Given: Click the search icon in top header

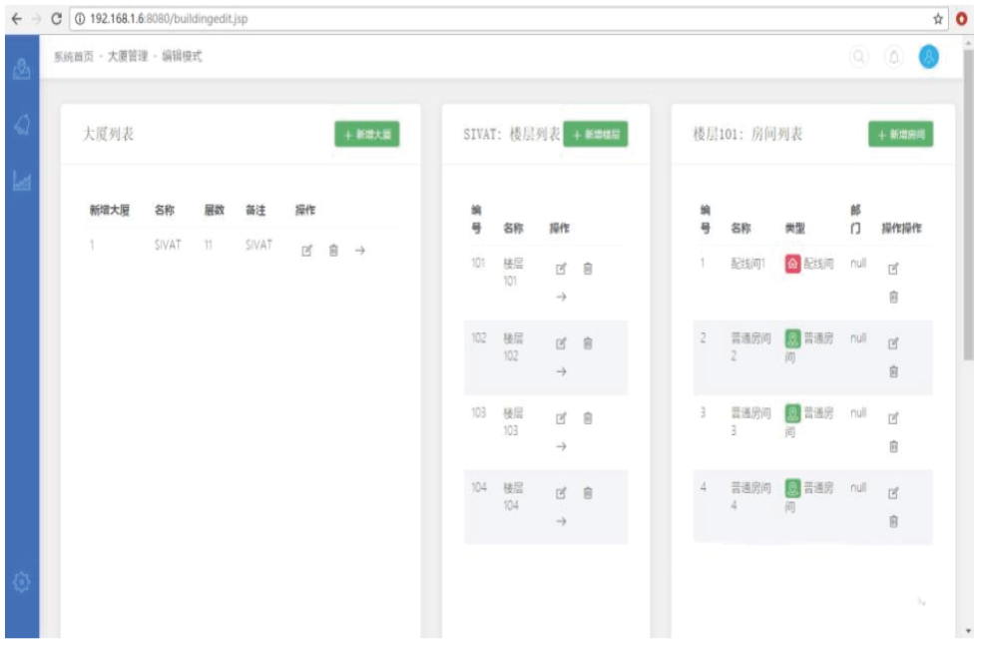Looking at the screenshot, I should click(x=858, y=57).
